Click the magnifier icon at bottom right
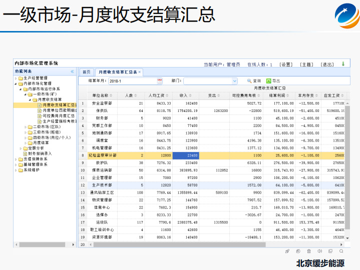The image size is (360, 270). click(x=341, y=251)
